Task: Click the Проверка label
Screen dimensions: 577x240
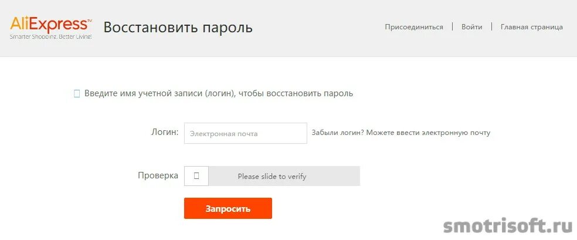Action: 158,175
